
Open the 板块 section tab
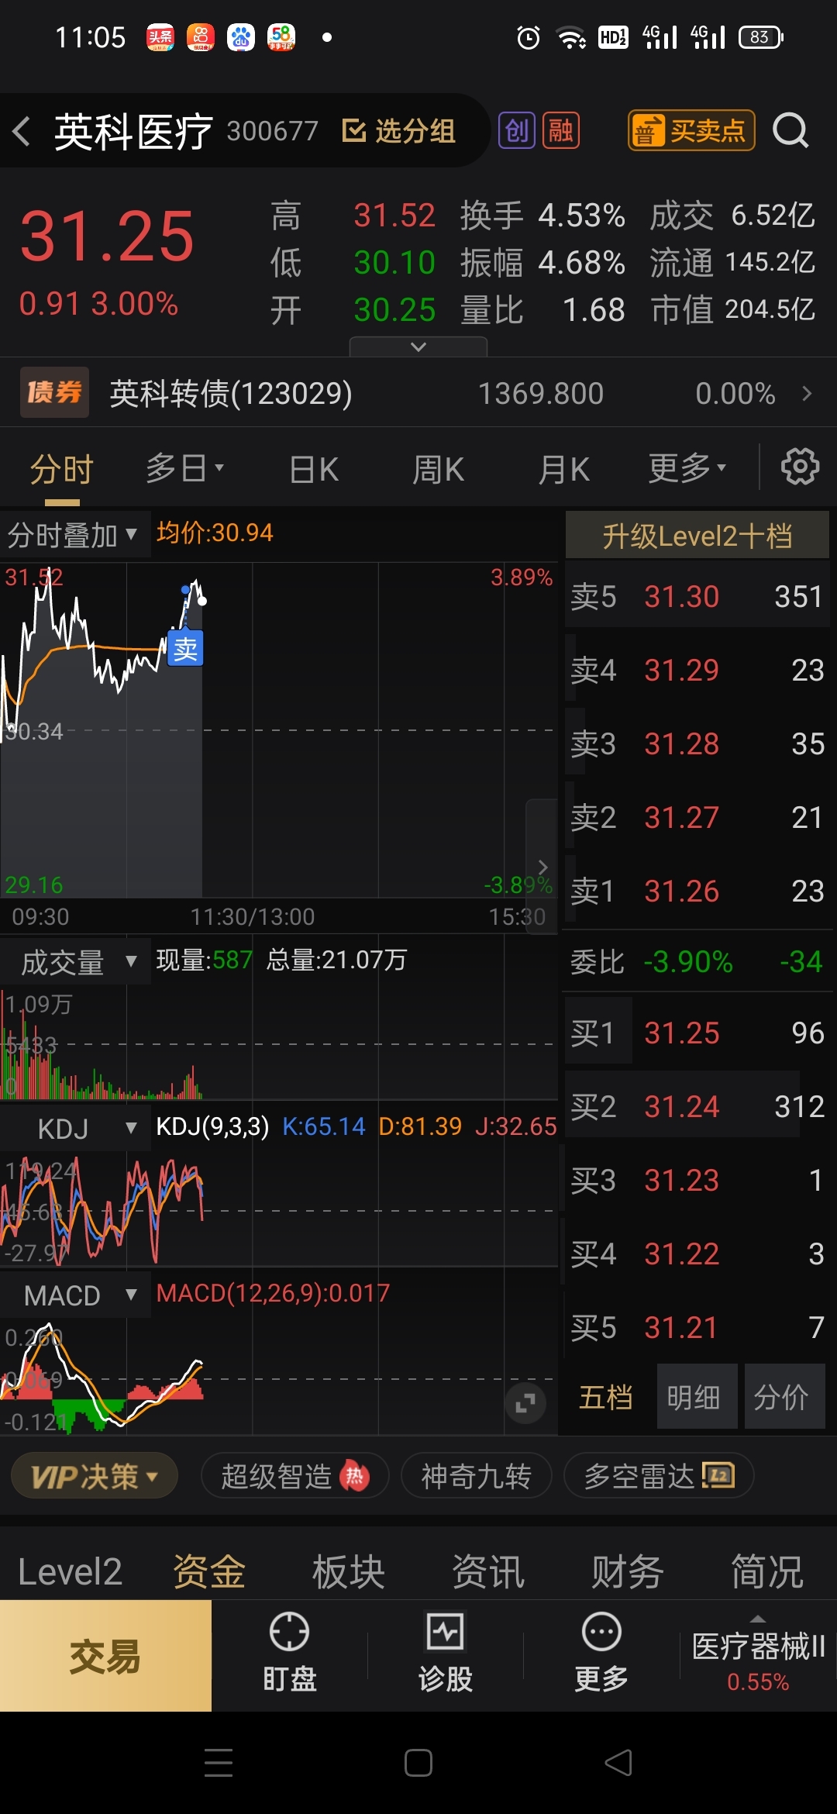pyautogui.click(x=349, y=1571)
